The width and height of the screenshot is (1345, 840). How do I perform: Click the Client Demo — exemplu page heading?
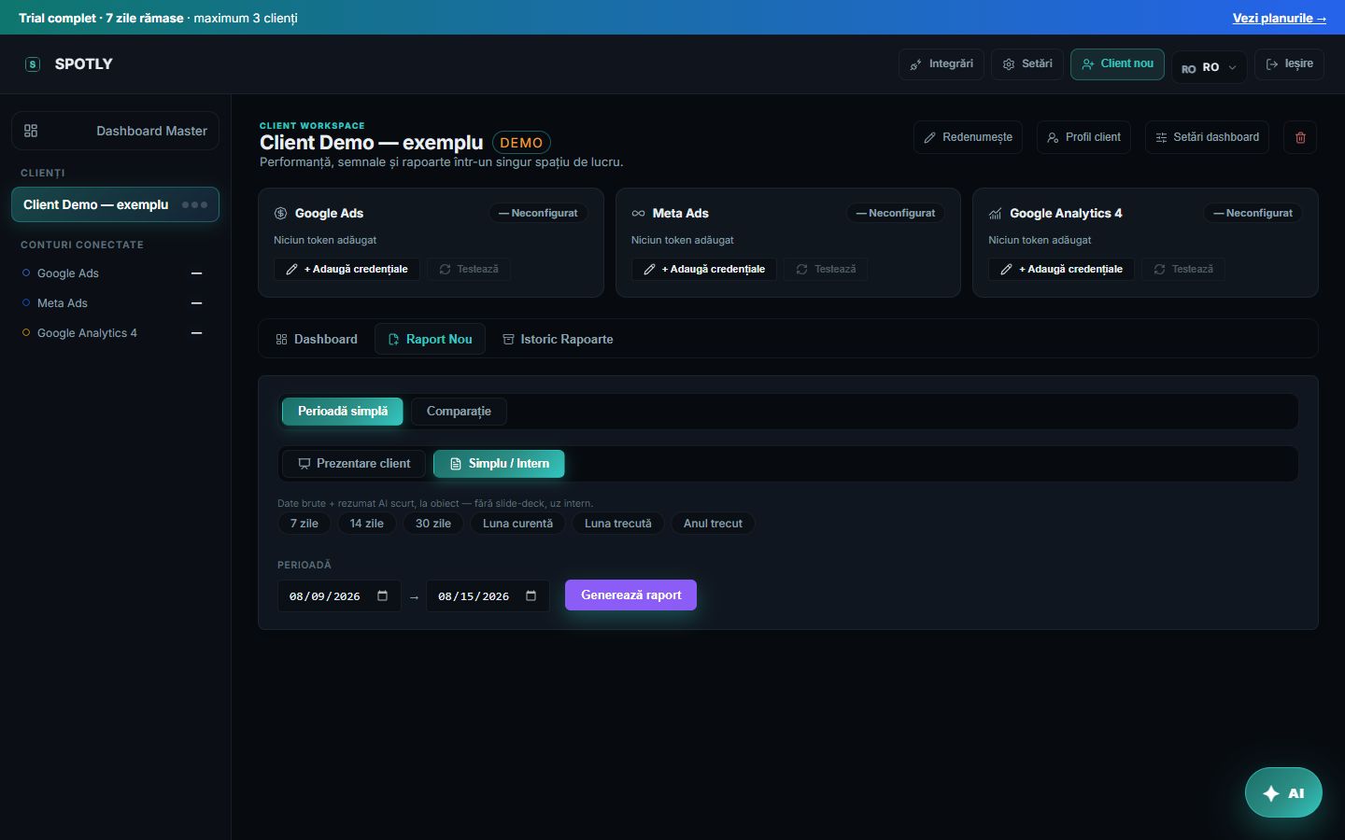click(x=372, y=143)
